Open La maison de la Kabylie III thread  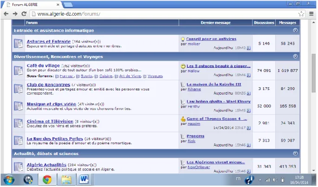coord(214,84)
